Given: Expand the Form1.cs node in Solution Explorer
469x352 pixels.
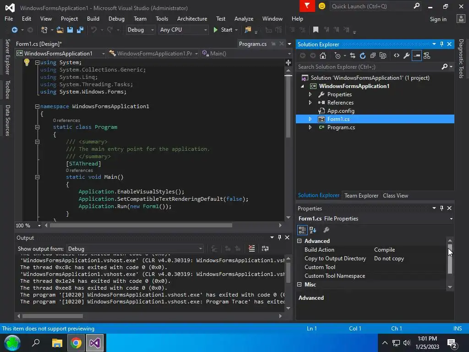Looking at the screenshot, I should pos(310,119).
